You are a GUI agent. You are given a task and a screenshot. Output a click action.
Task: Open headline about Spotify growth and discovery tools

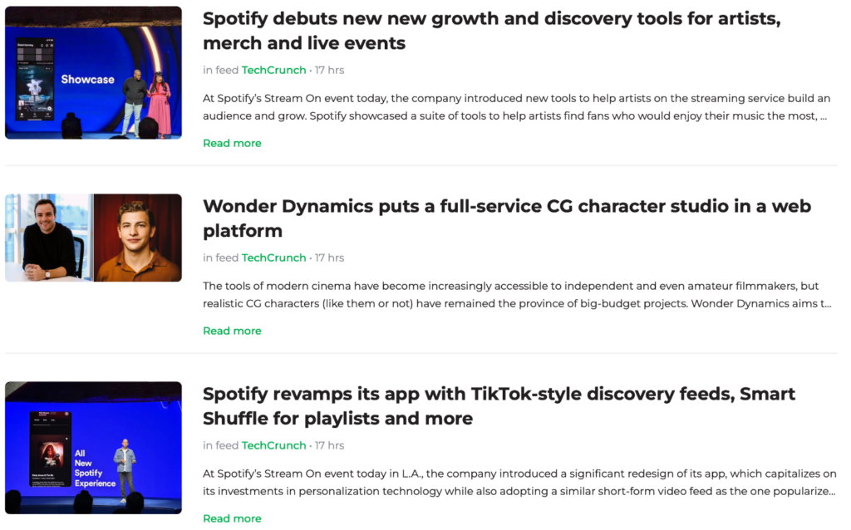492,31
